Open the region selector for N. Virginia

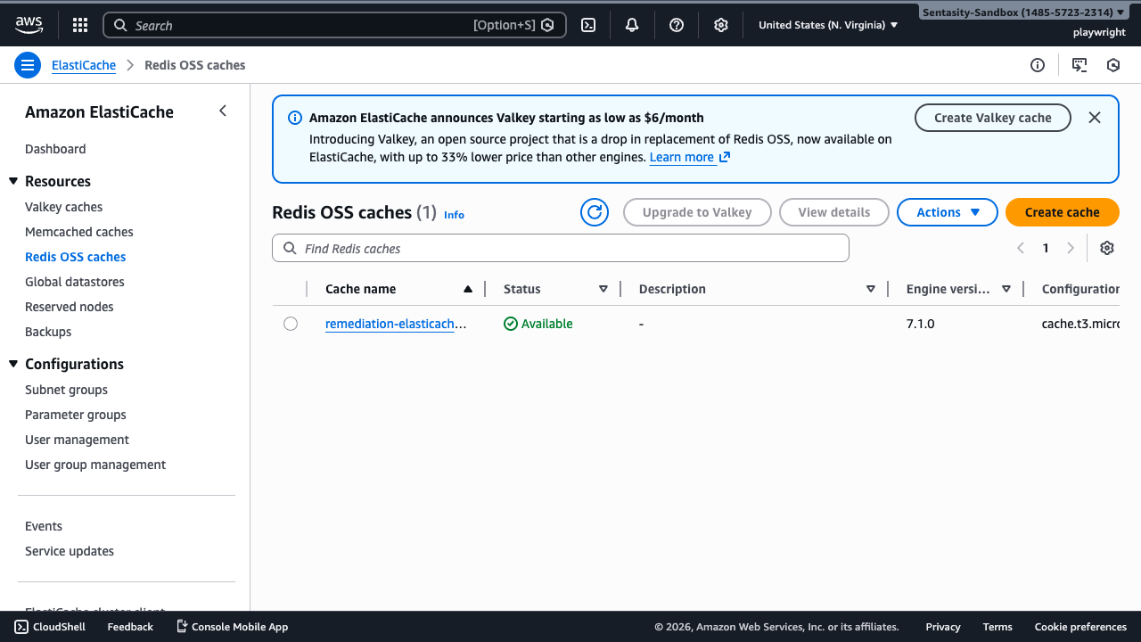coord(826,24)
